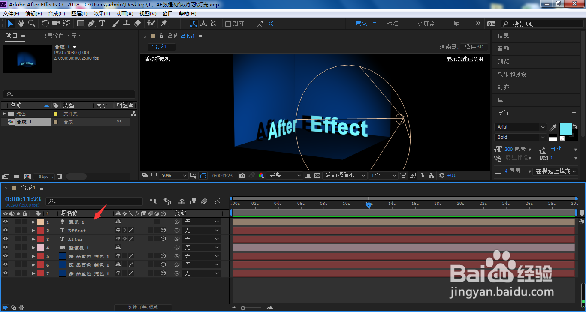Select the Pan Behind anchor point tool
The height and width of the screenshot is (312, 586).
coord(67,24)
